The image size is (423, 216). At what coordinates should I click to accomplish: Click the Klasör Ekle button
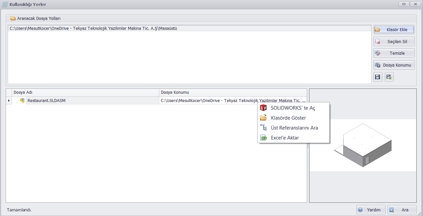(394, 29)
